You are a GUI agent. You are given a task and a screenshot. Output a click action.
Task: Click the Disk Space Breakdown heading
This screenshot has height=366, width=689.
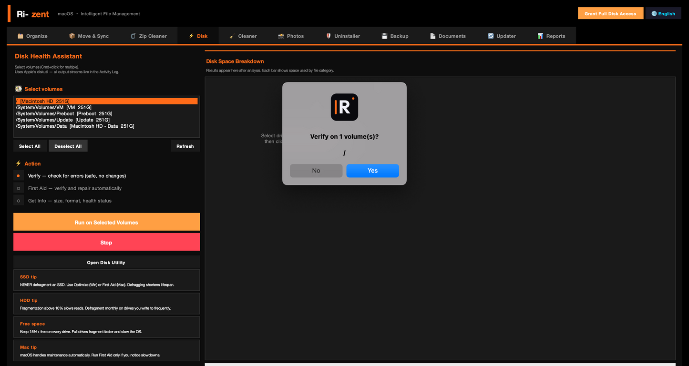tap(235, 61)
